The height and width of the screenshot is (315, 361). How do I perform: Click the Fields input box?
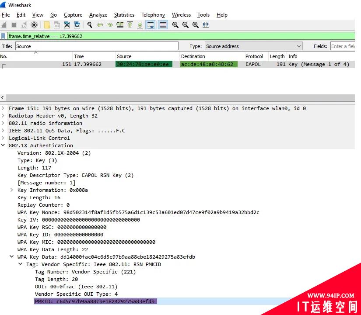point(343,46)
